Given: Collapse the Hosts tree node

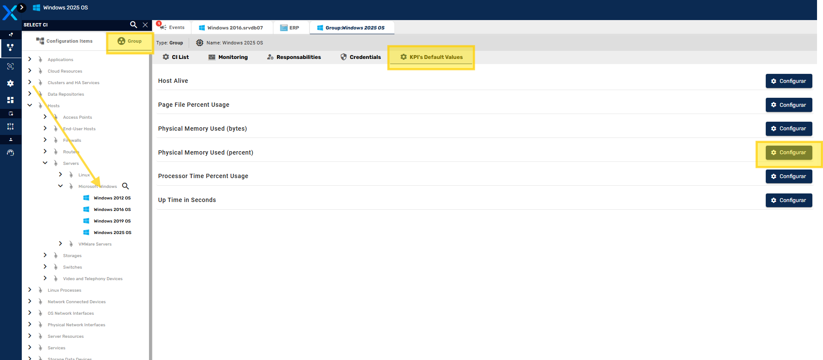Looking at the screenshot, I should [x=30, y=105].
